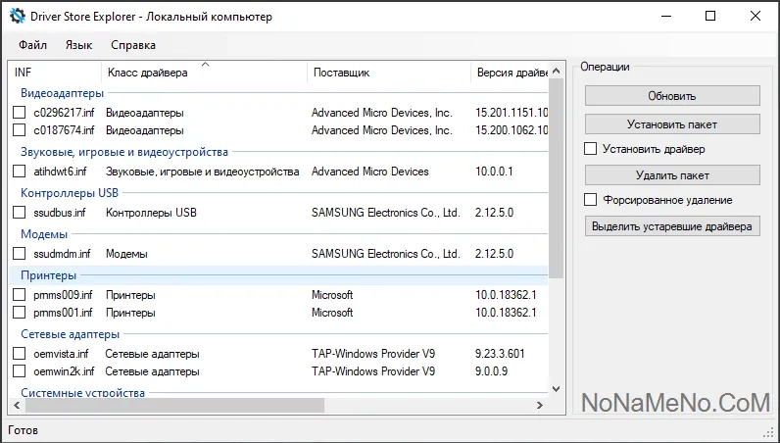780x443 pixels.
Task: Enable the Установить драйвер checkbox
Action: (x=591, y=150)
